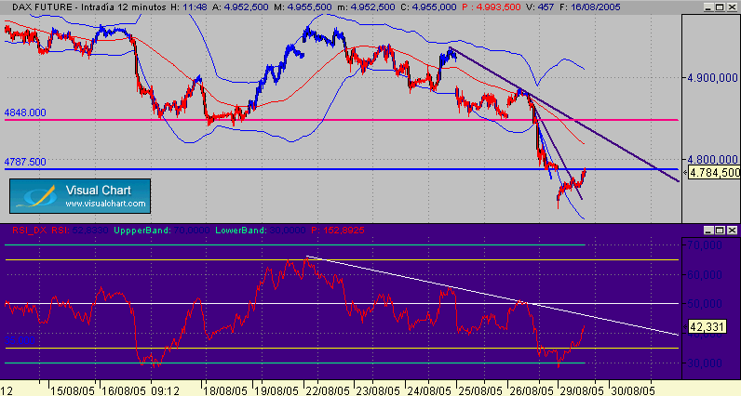Minimize the DAX FUTURE chart window

click(x=707, y=7)
